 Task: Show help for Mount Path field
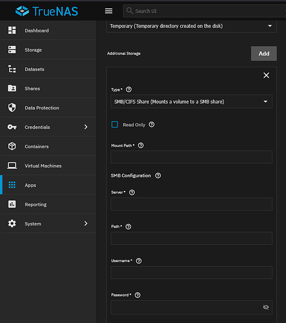pyautogui.click(x=141, y=146)
